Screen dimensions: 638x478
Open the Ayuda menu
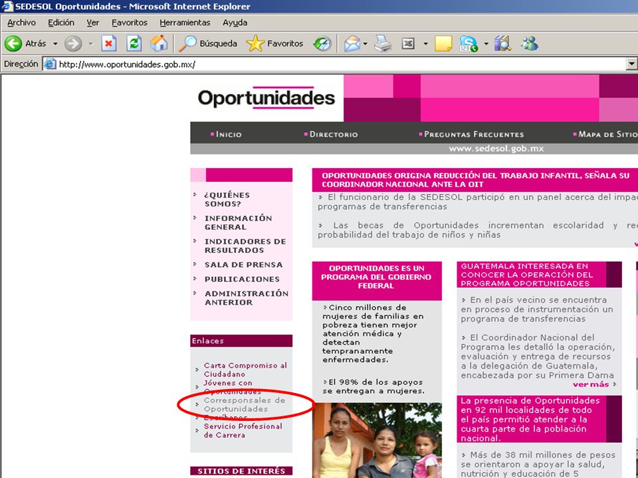coord(235,23)
